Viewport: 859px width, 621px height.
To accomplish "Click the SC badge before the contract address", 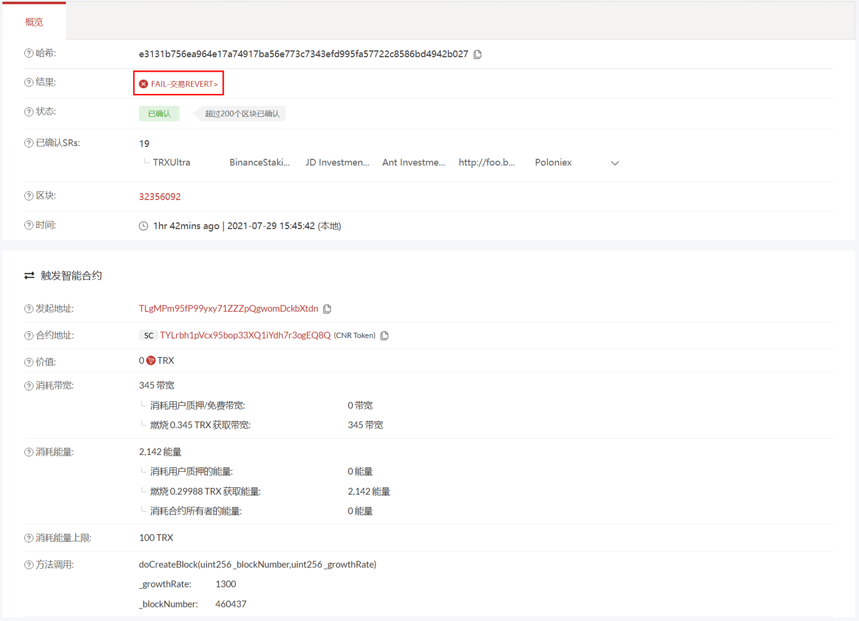I will 149,335.
